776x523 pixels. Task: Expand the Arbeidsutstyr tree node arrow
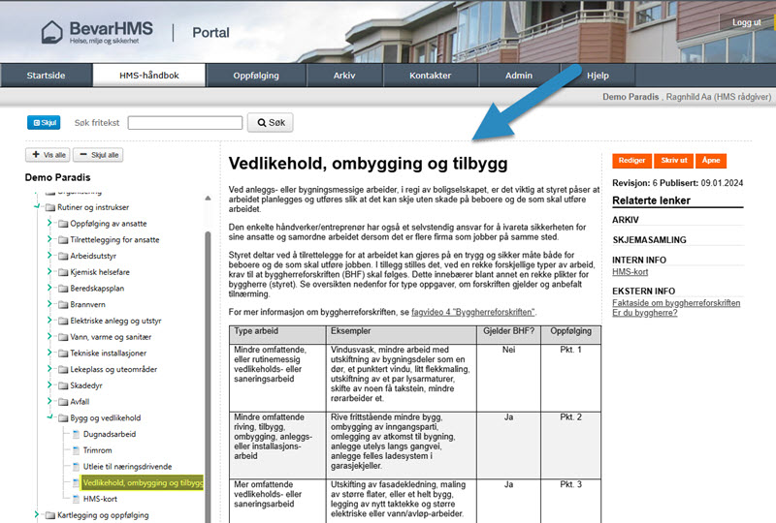point(49,257)
